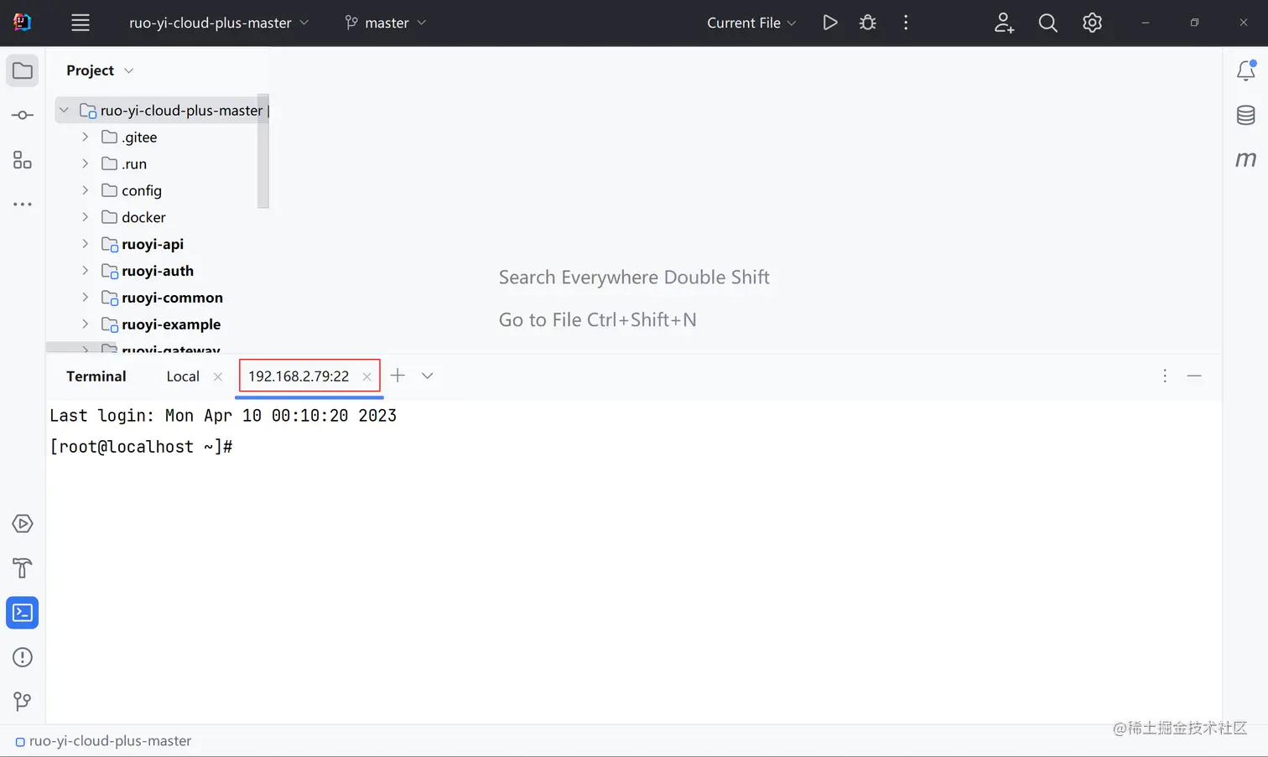Open the Current File run configuration dropdown
This screenshot has height=757, width=1268.
pos(751,23)
